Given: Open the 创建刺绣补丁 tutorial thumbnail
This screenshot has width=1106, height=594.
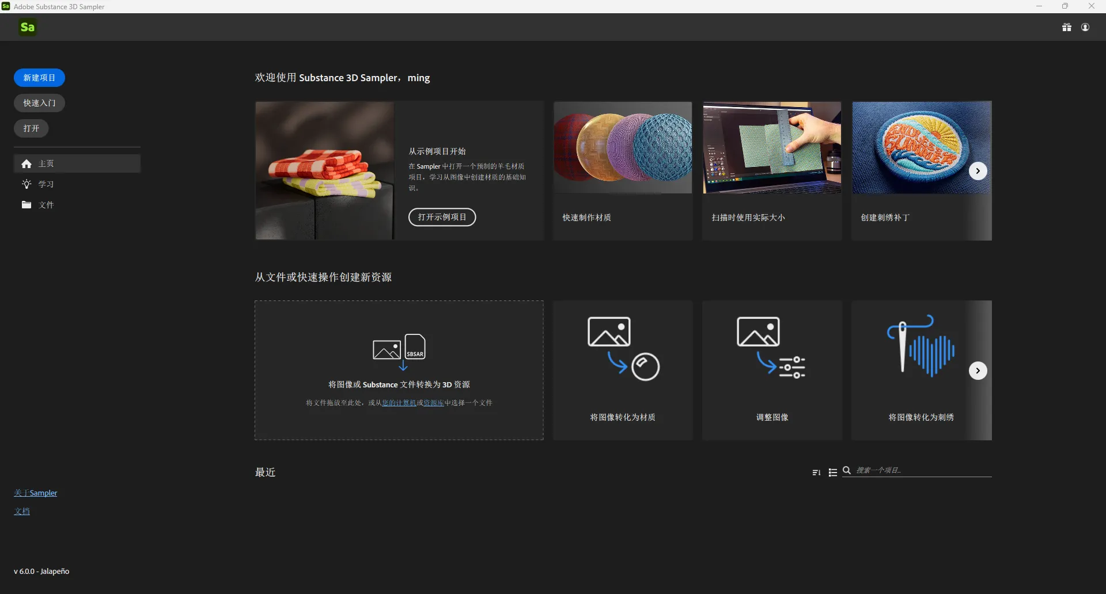Looking at the screenshot, I should point(922,148).
